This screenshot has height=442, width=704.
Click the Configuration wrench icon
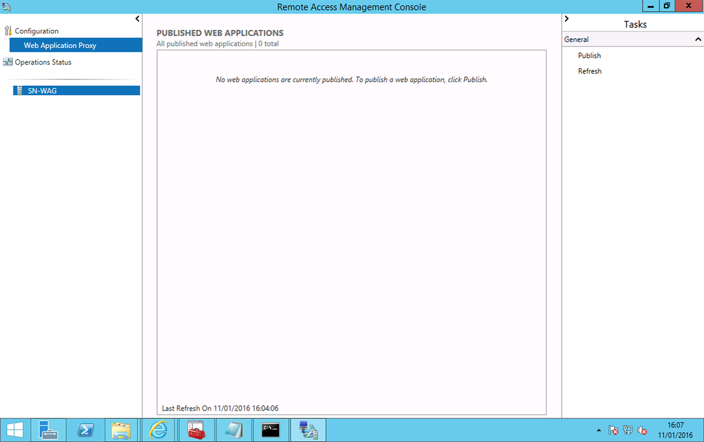pos(8,31)
